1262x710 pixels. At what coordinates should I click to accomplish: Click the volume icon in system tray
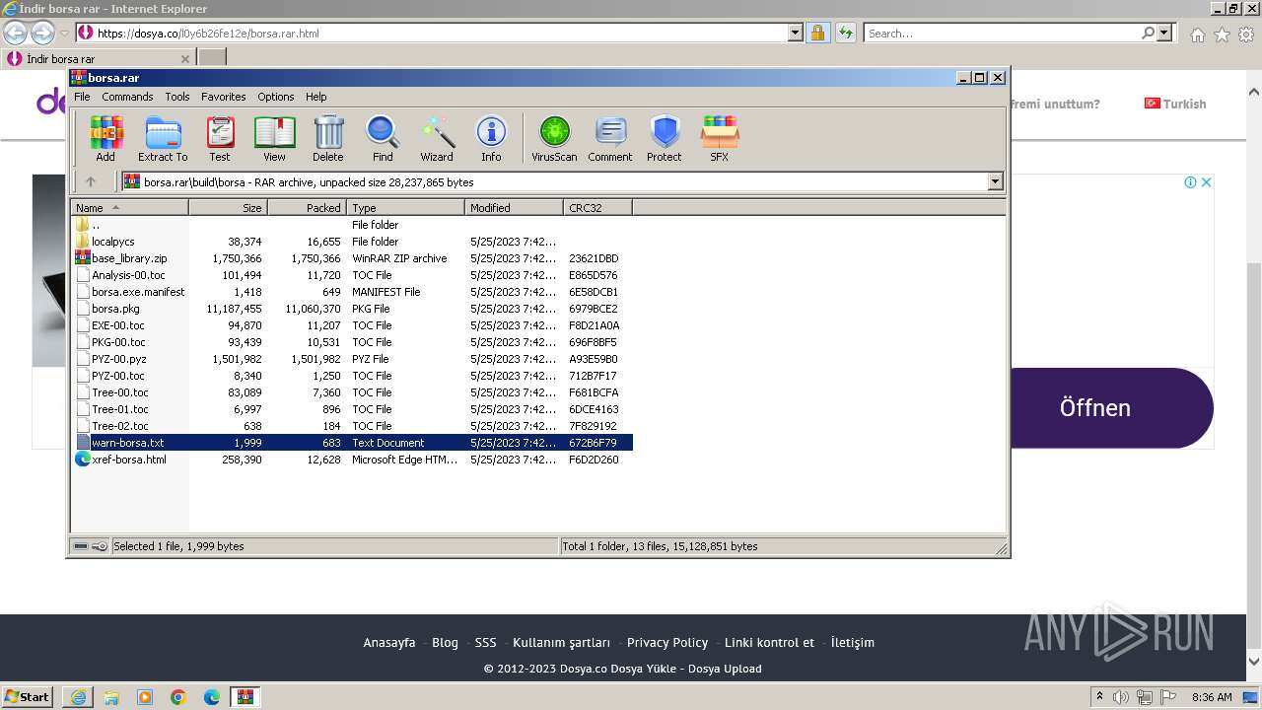[1121, 697]
